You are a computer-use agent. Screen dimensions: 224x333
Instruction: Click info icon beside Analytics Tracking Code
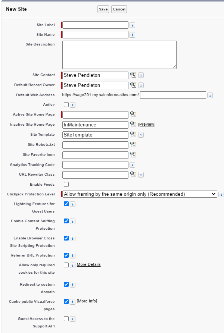132,165
